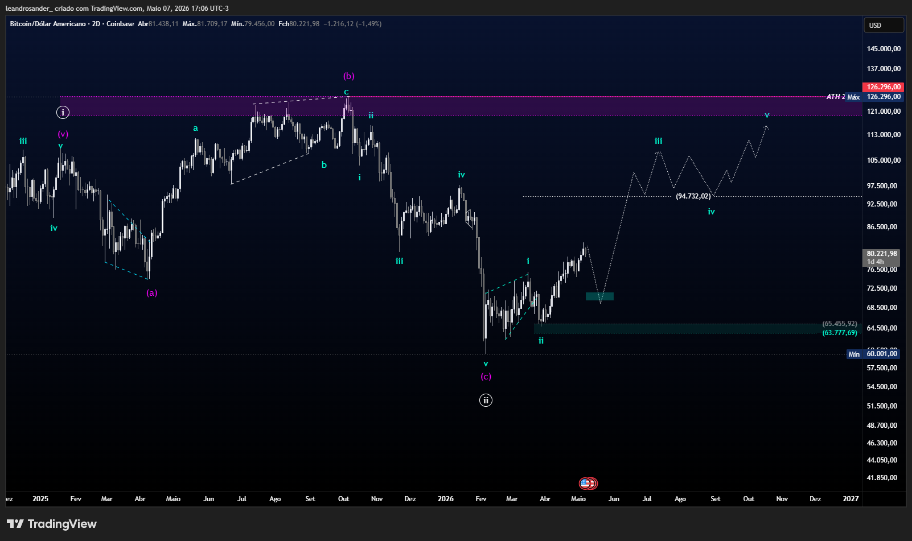Image resolution: width=912 pixels, height=541 pixels.
Task: Select the ATH 2 Máx line label
Action: point(843,97)
